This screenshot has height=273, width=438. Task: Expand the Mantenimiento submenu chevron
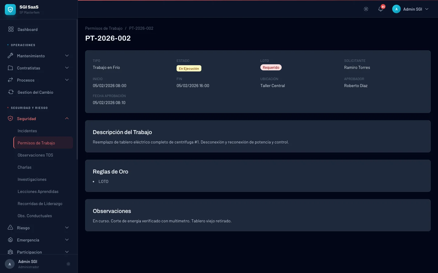coord(67,56)
